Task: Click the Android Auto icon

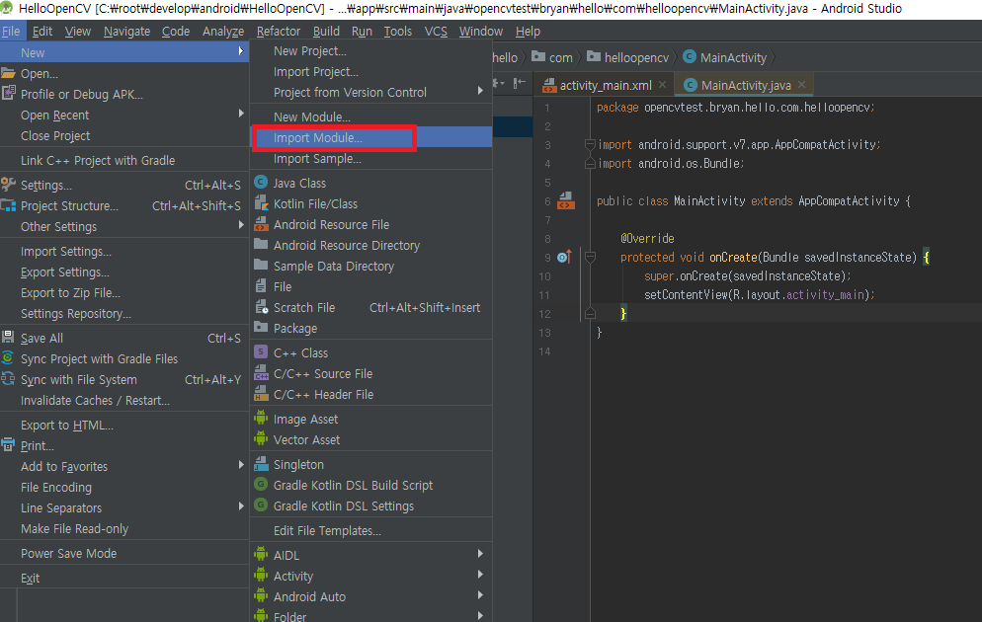Action: coord(261,595)
